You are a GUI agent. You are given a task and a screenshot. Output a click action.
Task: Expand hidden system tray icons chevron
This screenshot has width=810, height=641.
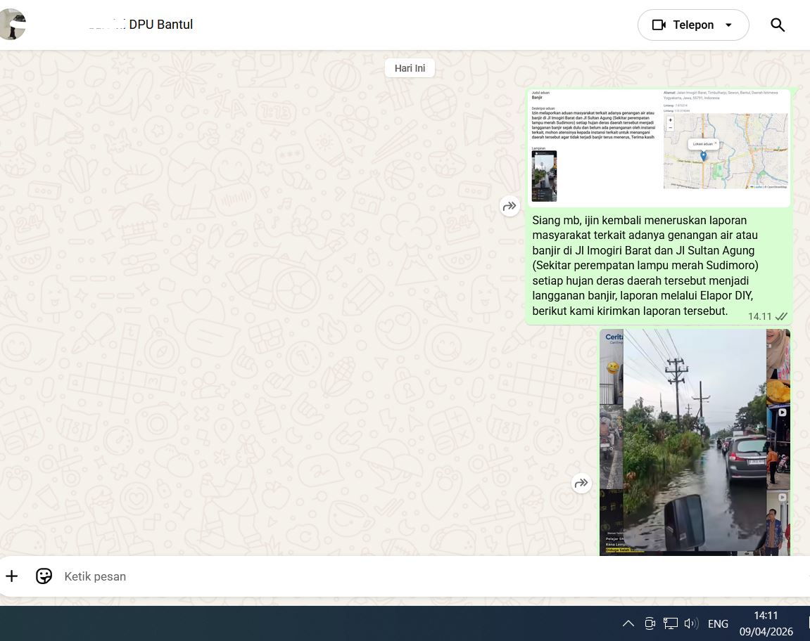point(628,623)
